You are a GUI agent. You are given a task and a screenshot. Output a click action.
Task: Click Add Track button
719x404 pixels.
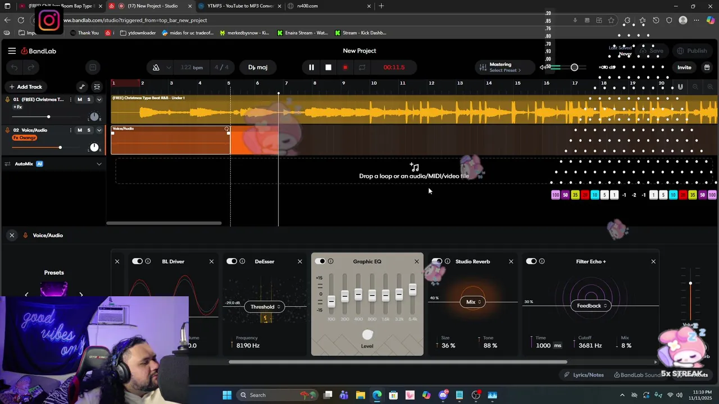pyautogui.click(x=26, y=87)
